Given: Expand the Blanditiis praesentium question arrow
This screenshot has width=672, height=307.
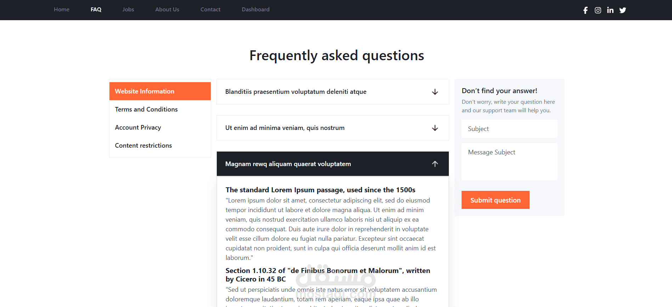Looking at the screenshot, I should coord(435,92).
